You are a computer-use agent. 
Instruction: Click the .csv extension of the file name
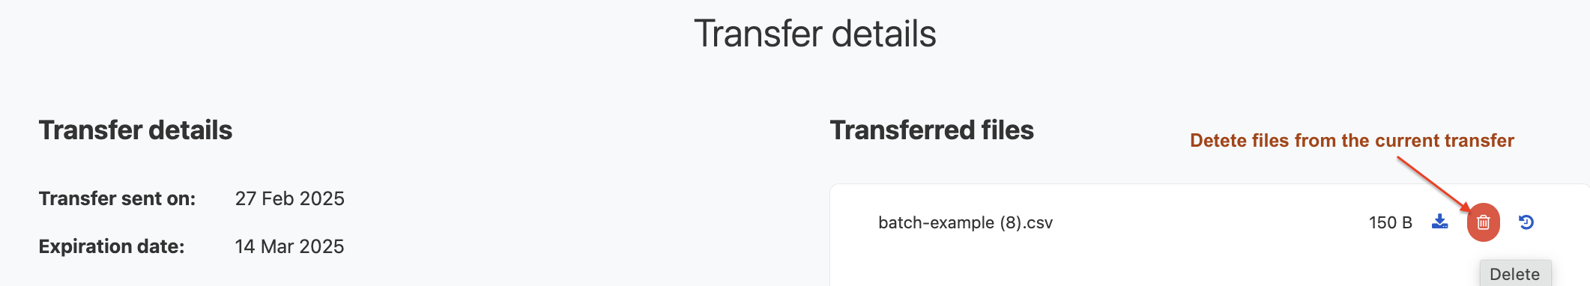1039,222
